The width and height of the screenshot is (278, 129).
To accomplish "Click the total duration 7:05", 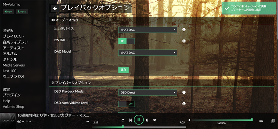I will tap(182, 122).
